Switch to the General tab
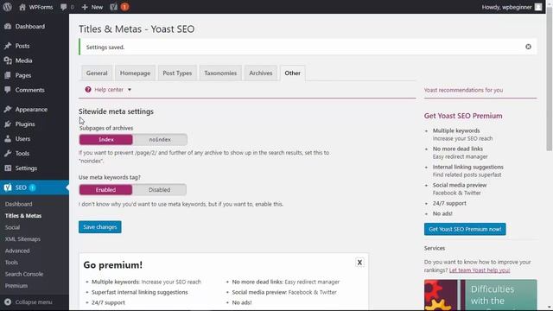Screen dimensions: 553x311 click(x=97, y=73)
